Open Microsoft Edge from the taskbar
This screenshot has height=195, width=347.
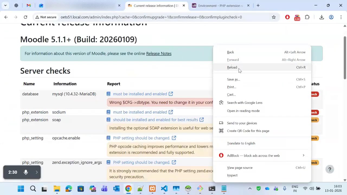69,188
